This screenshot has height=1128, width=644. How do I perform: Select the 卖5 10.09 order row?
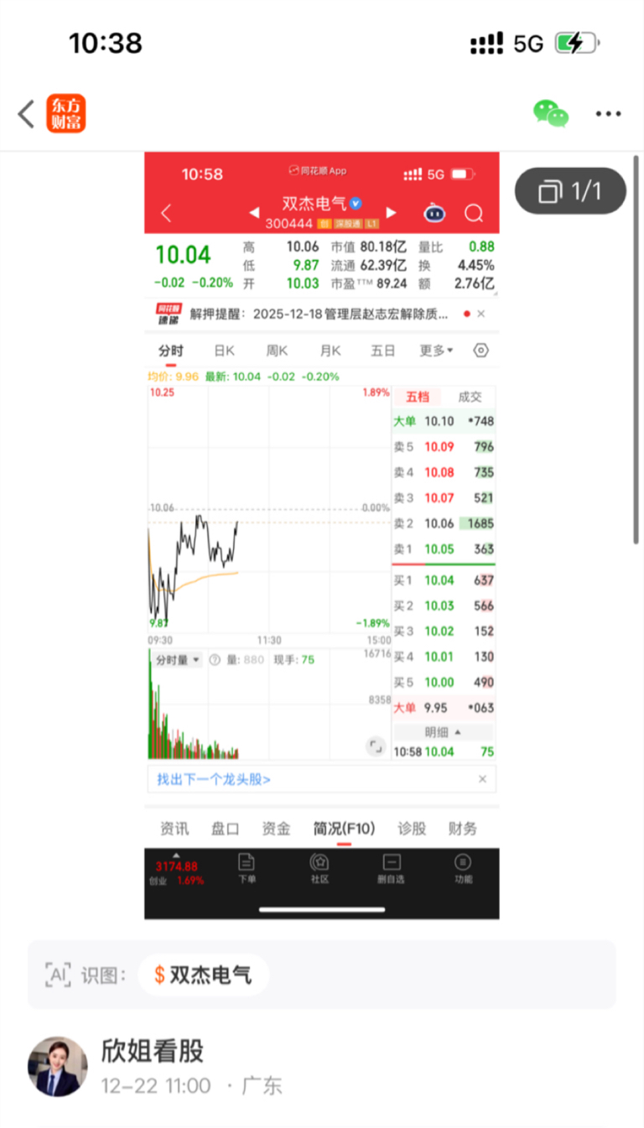444,446
